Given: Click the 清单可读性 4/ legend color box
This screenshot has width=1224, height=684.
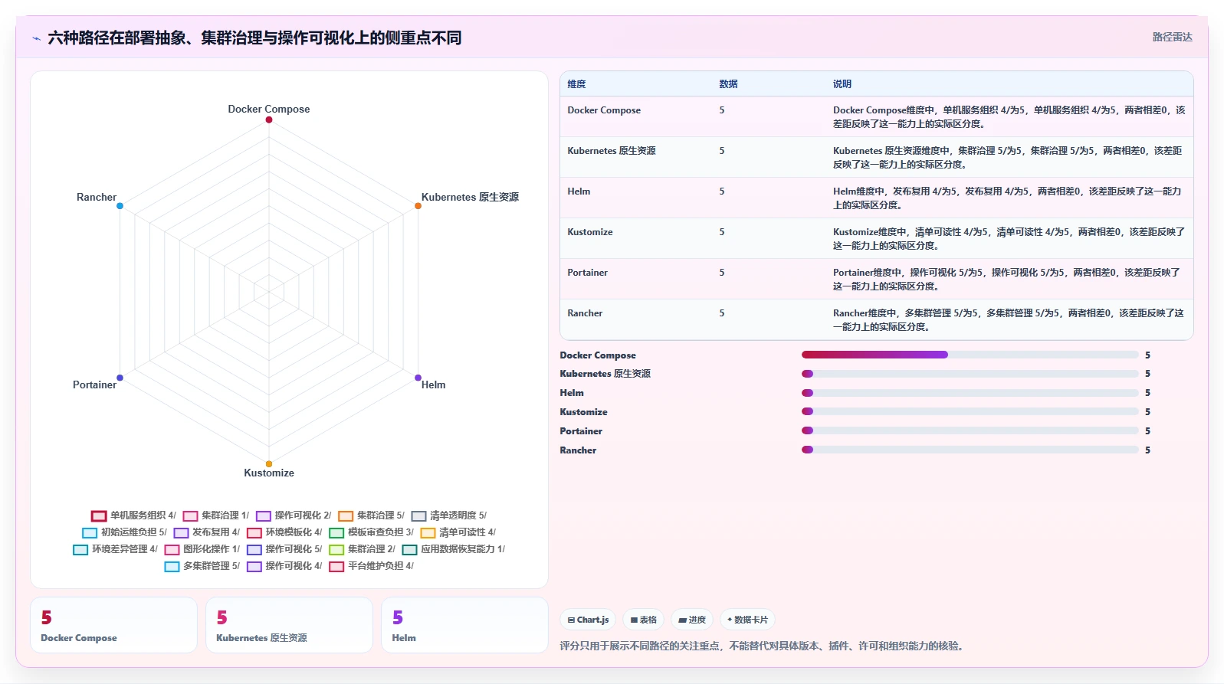Looking at the screenshot, I should click(x=428, y=532).
